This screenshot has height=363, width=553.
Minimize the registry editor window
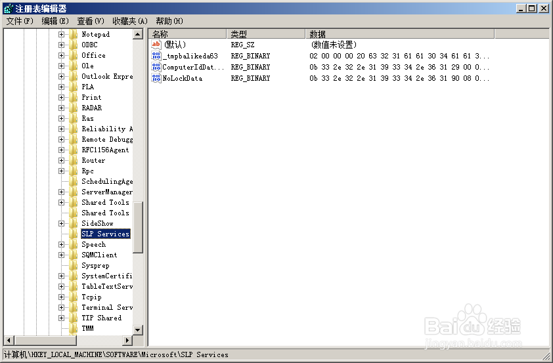pos(521,9)
